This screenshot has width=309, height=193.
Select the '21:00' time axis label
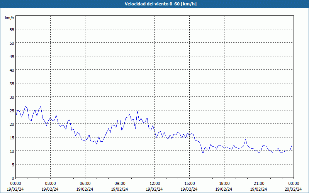259,184
